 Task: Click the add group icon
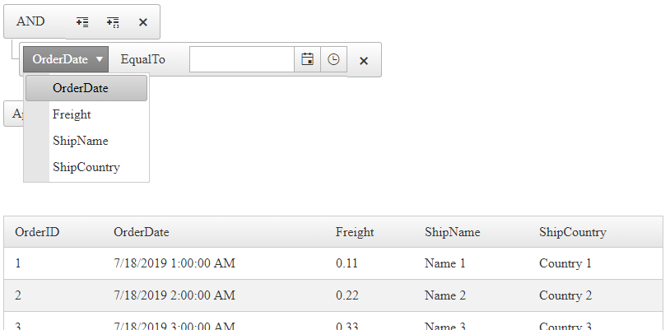tap(113, 22)
